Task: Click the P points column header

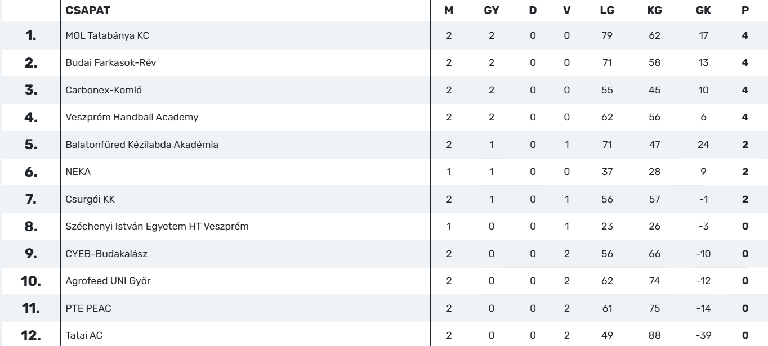Action: [745, 11]
